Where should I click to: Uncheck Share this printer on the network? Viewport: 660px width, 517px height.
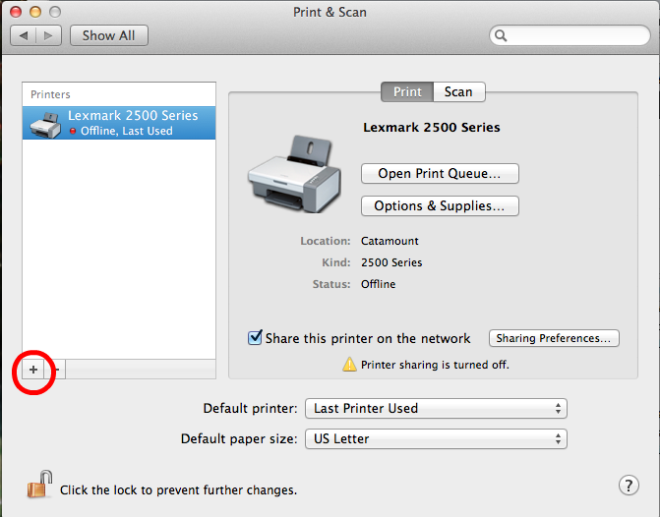(255, 337)
